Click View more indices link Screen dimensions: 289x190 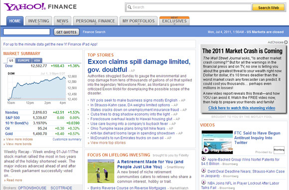pyautogui.click(x=19, y=139)
